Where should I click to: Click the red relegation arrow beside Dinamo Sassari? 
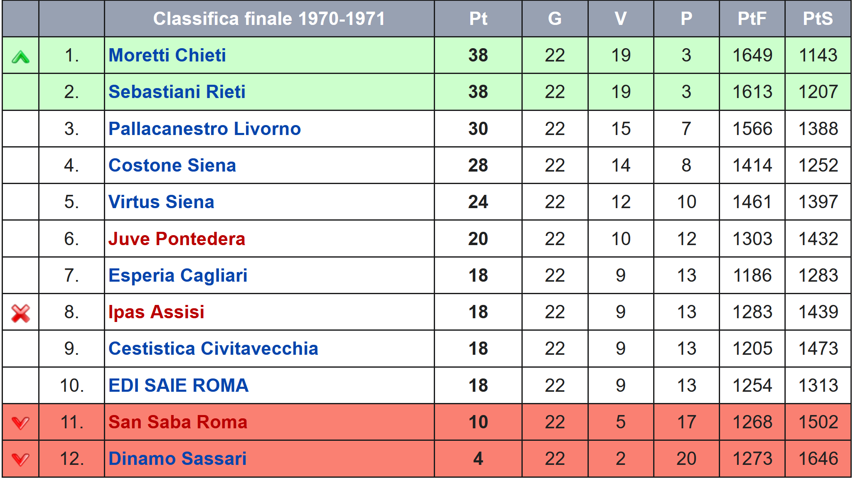point(20,460)
